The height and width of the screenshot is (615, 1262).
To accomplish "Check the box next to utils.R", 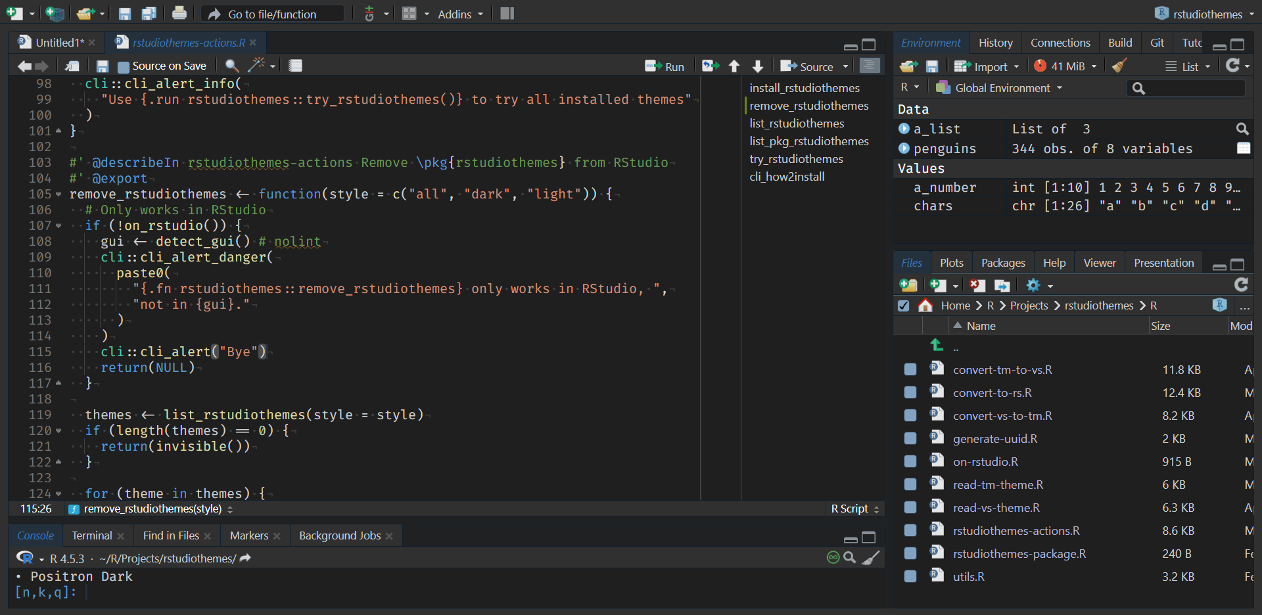I will 910,576.
